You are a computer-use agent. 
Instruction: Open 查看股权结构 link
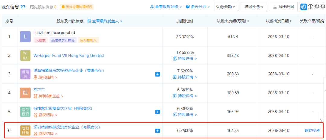[166, 7]
